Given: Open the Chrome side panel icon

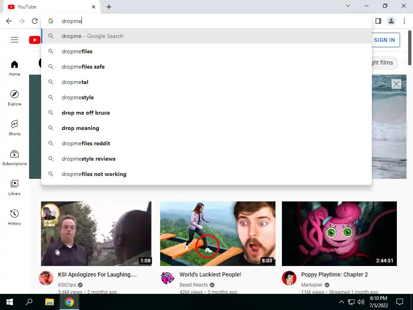Looking at the screenshot, I should pos(378,21).
